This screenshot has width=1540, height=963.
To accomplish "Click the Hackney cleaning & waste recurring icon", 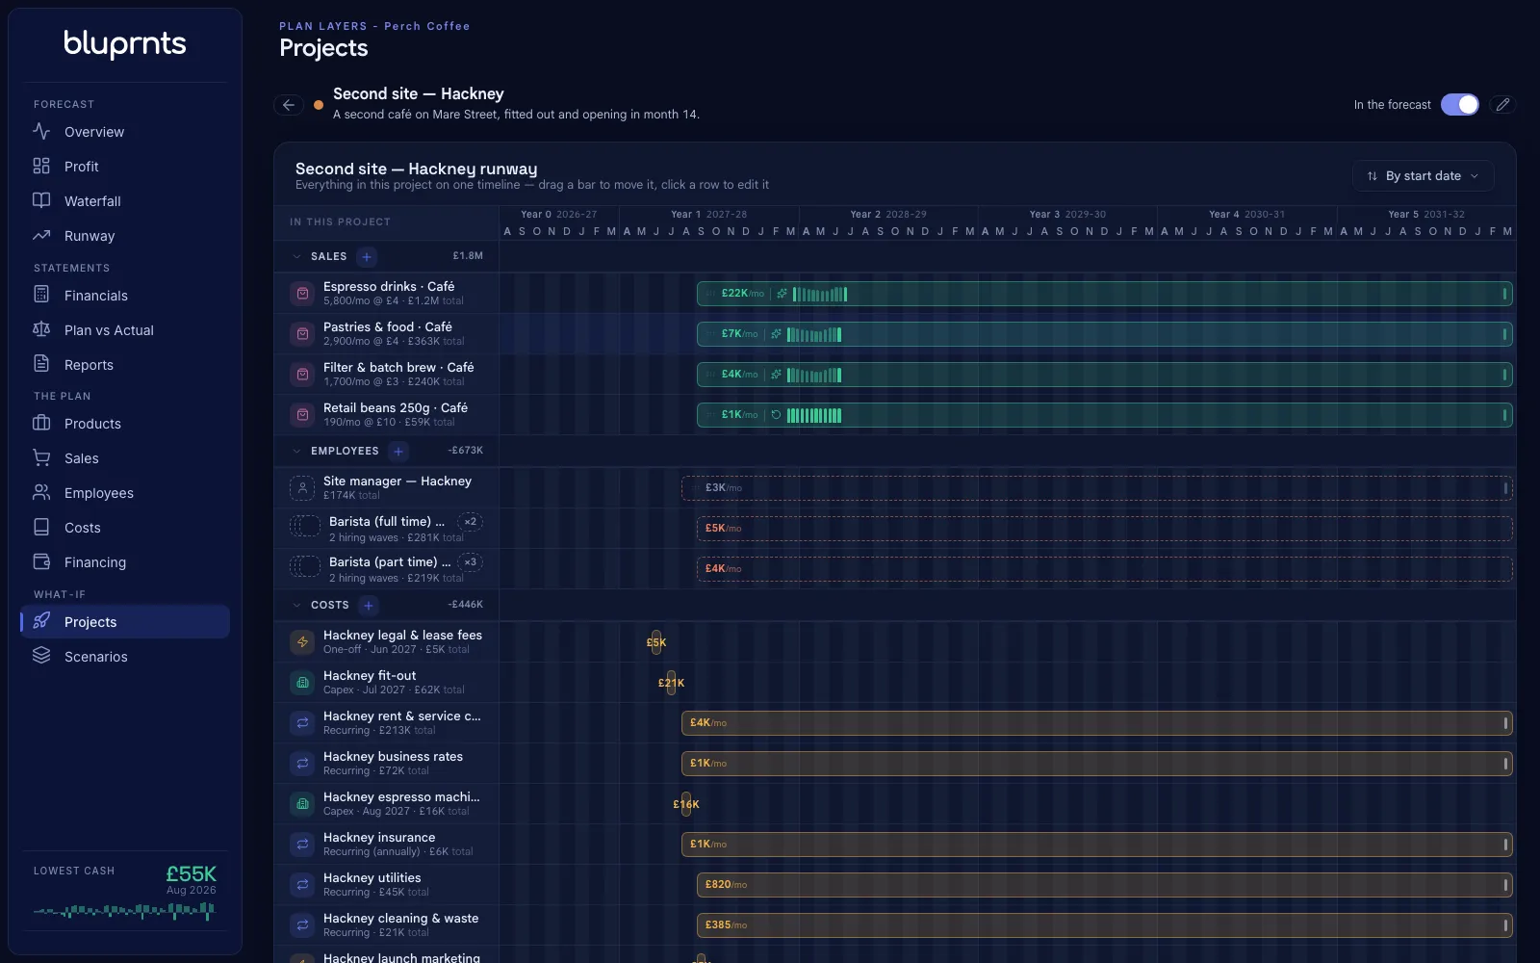I will tap(302, 925).
